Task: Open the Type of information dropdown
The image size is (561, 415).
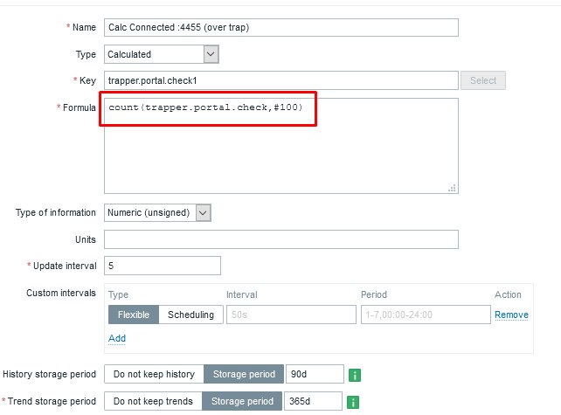Action: [157, 212]
